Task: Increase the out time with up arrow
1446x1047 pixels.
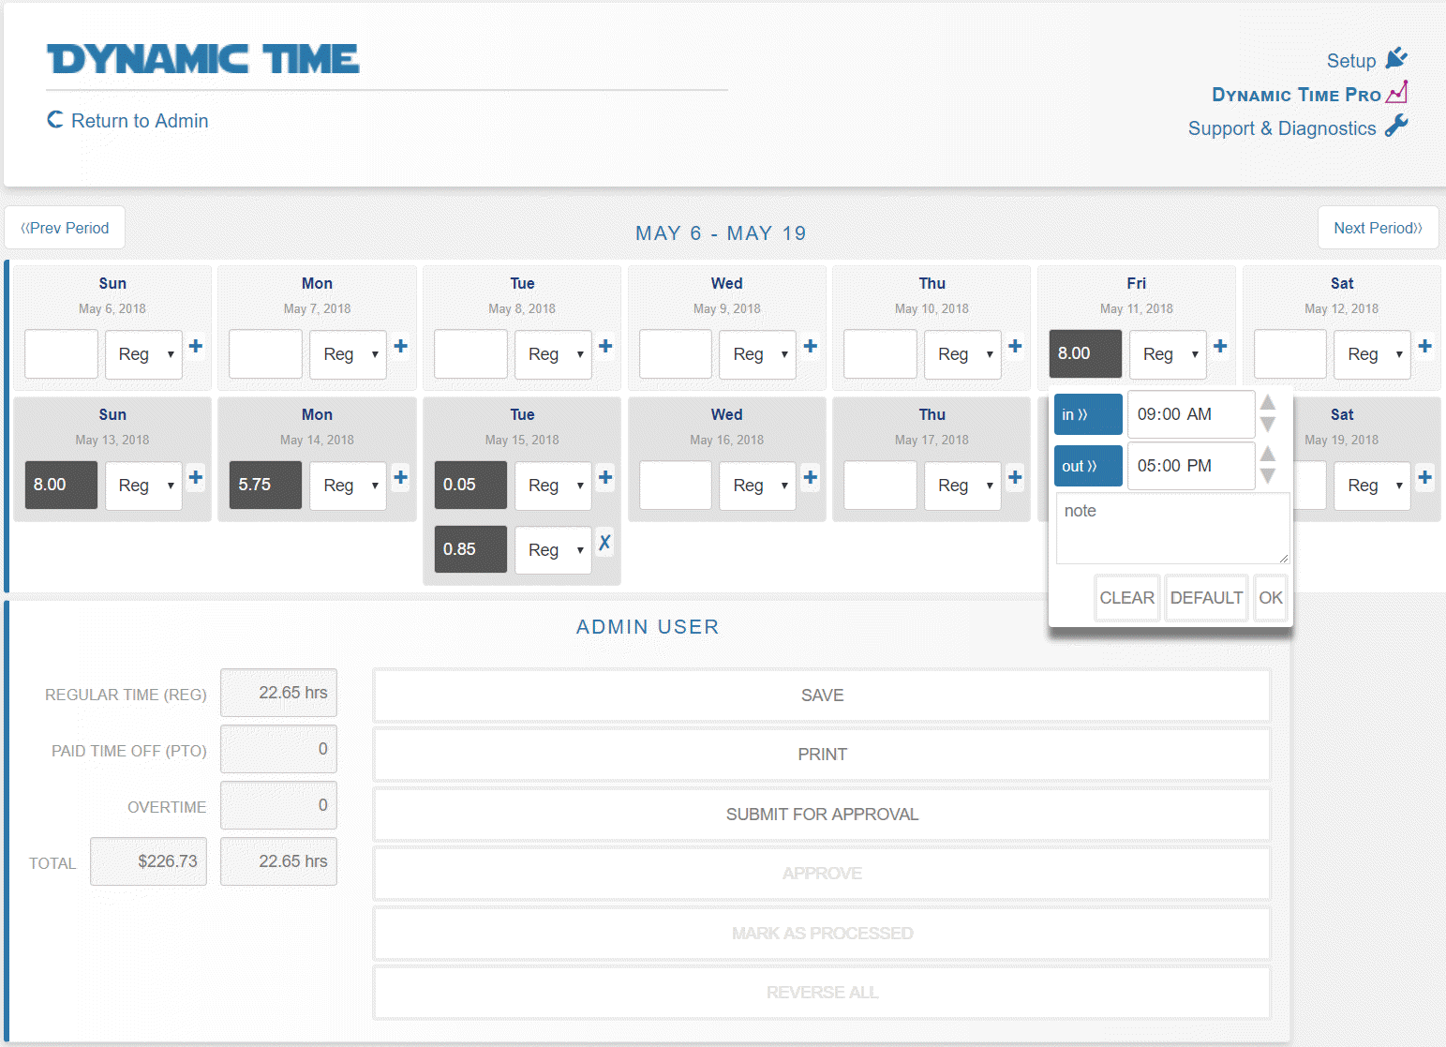Action: 1268,454
